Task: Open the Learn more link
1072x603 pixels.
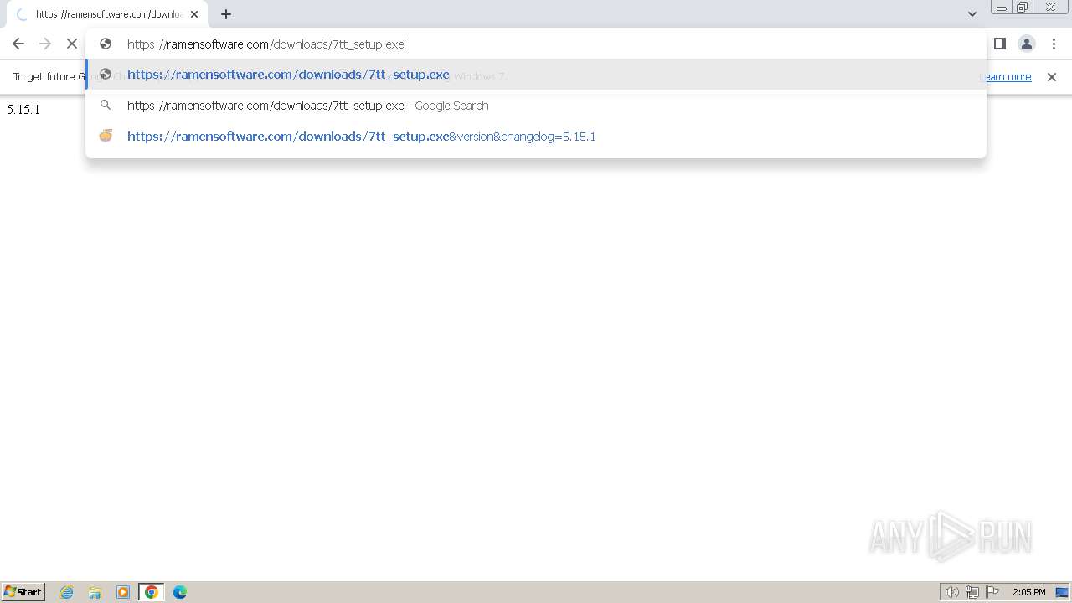Action: [1005, 77]
